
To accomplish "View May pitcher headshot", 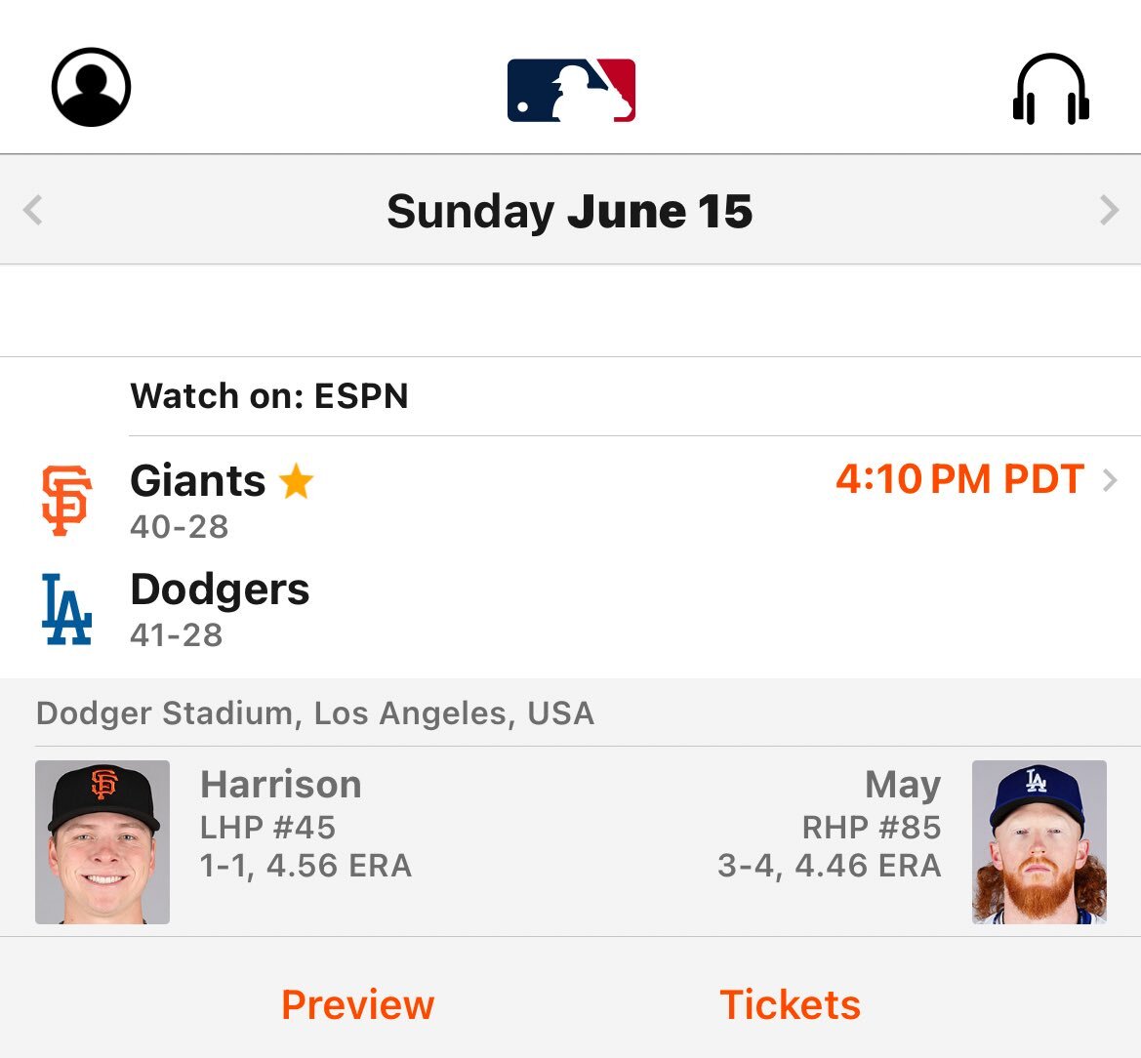I will tap(1039, 842).
